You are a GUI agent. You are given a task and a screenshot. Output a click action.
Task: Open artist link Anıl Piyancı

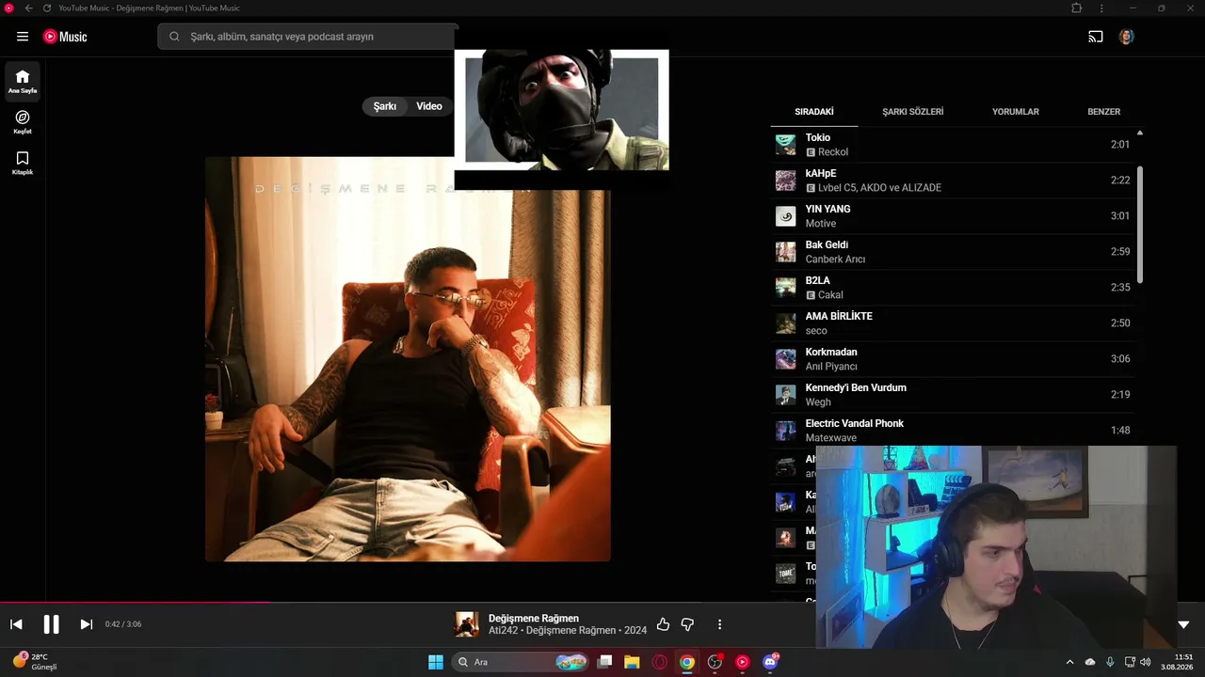(x=831, y=367)
